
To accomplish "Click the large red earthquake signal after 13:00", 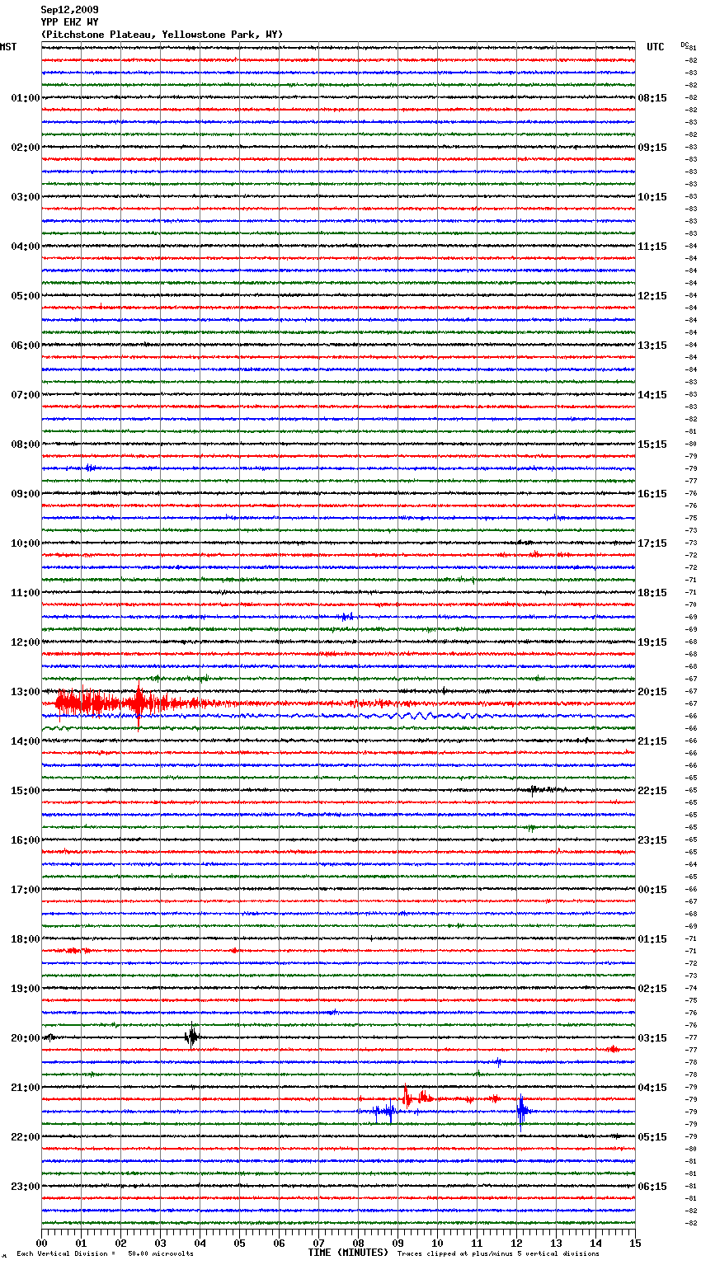I will click(132, 703).
